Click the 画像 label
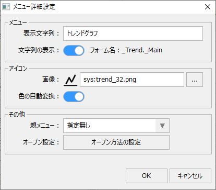 coord(51,80)
